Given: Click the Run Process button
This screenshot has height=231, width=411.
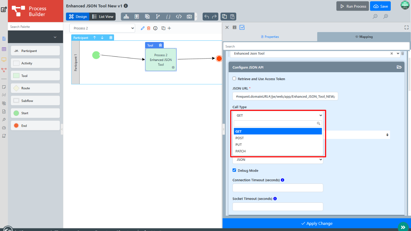Looking at the screenshot, I should (x=353, y=6).
